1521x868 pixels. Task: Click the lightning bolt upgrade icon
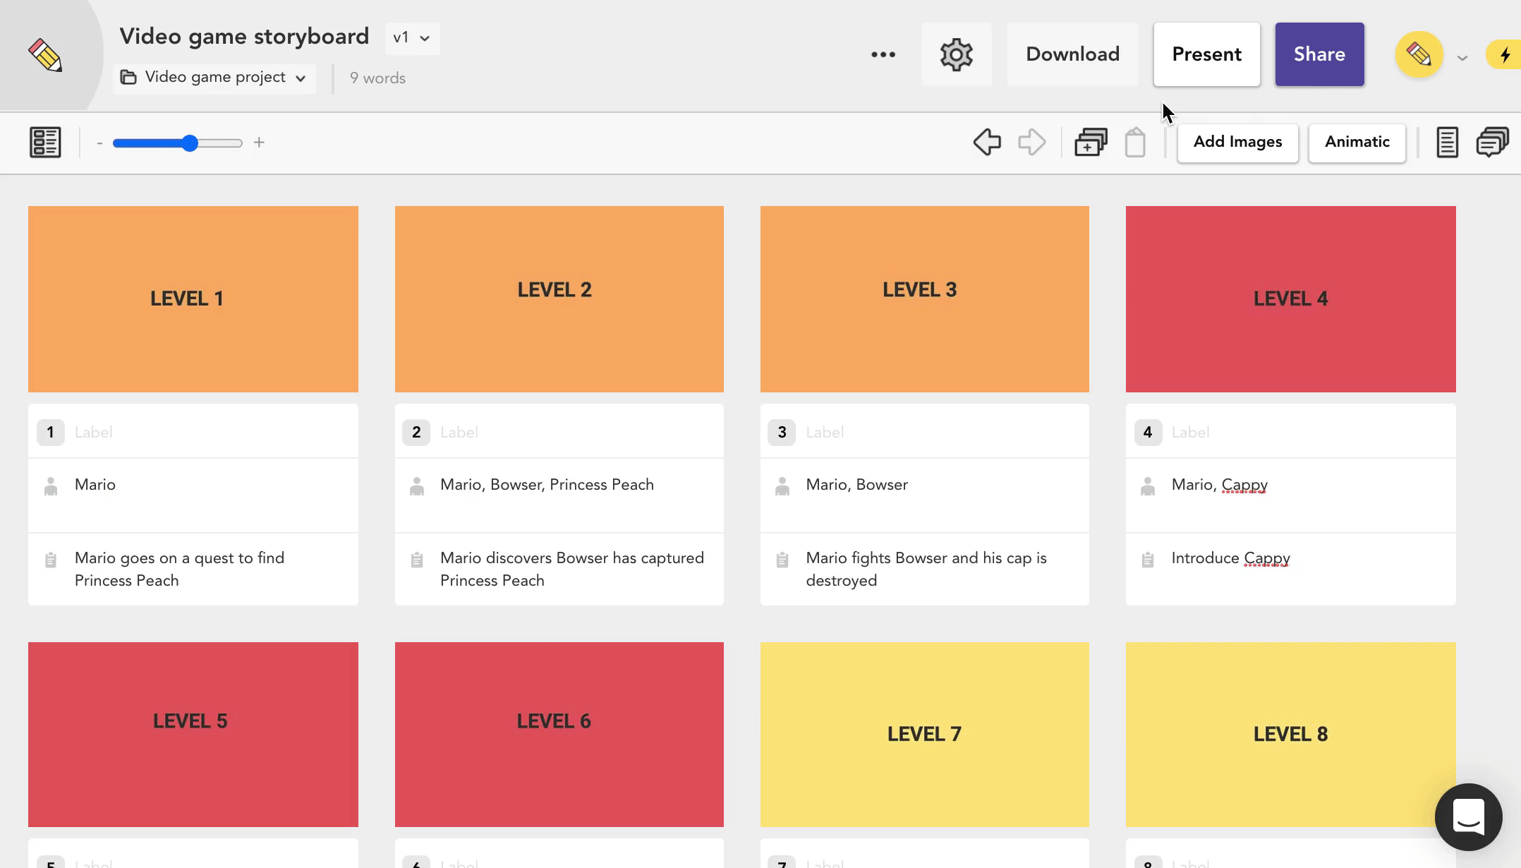[1505, 55]
